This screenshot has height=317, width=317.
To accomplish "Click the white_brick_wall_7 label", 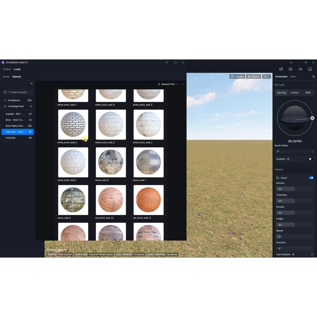I will click(x=67, y=105).
